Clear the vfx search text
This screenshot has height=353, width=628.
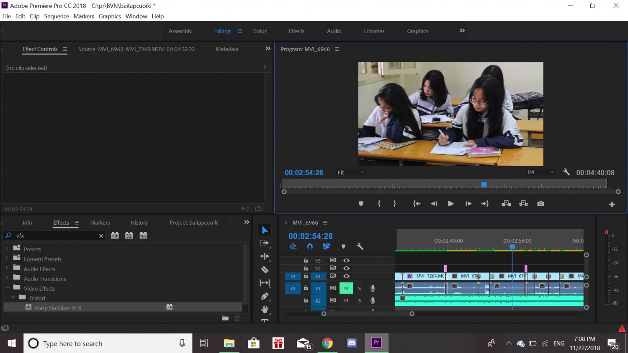[x=101, y=236]
